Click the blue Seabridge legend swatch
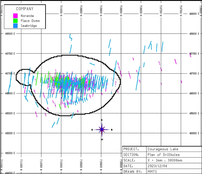Screen dimensions: 202x174 pyautogui.click(x=16, y=26)
